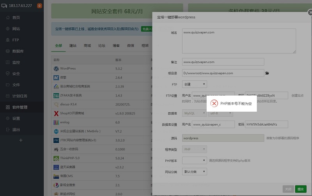Open the FTP 创建 dropdown
Image resolution: width=312 pixels, height=196 pixels.
(194, 84)
